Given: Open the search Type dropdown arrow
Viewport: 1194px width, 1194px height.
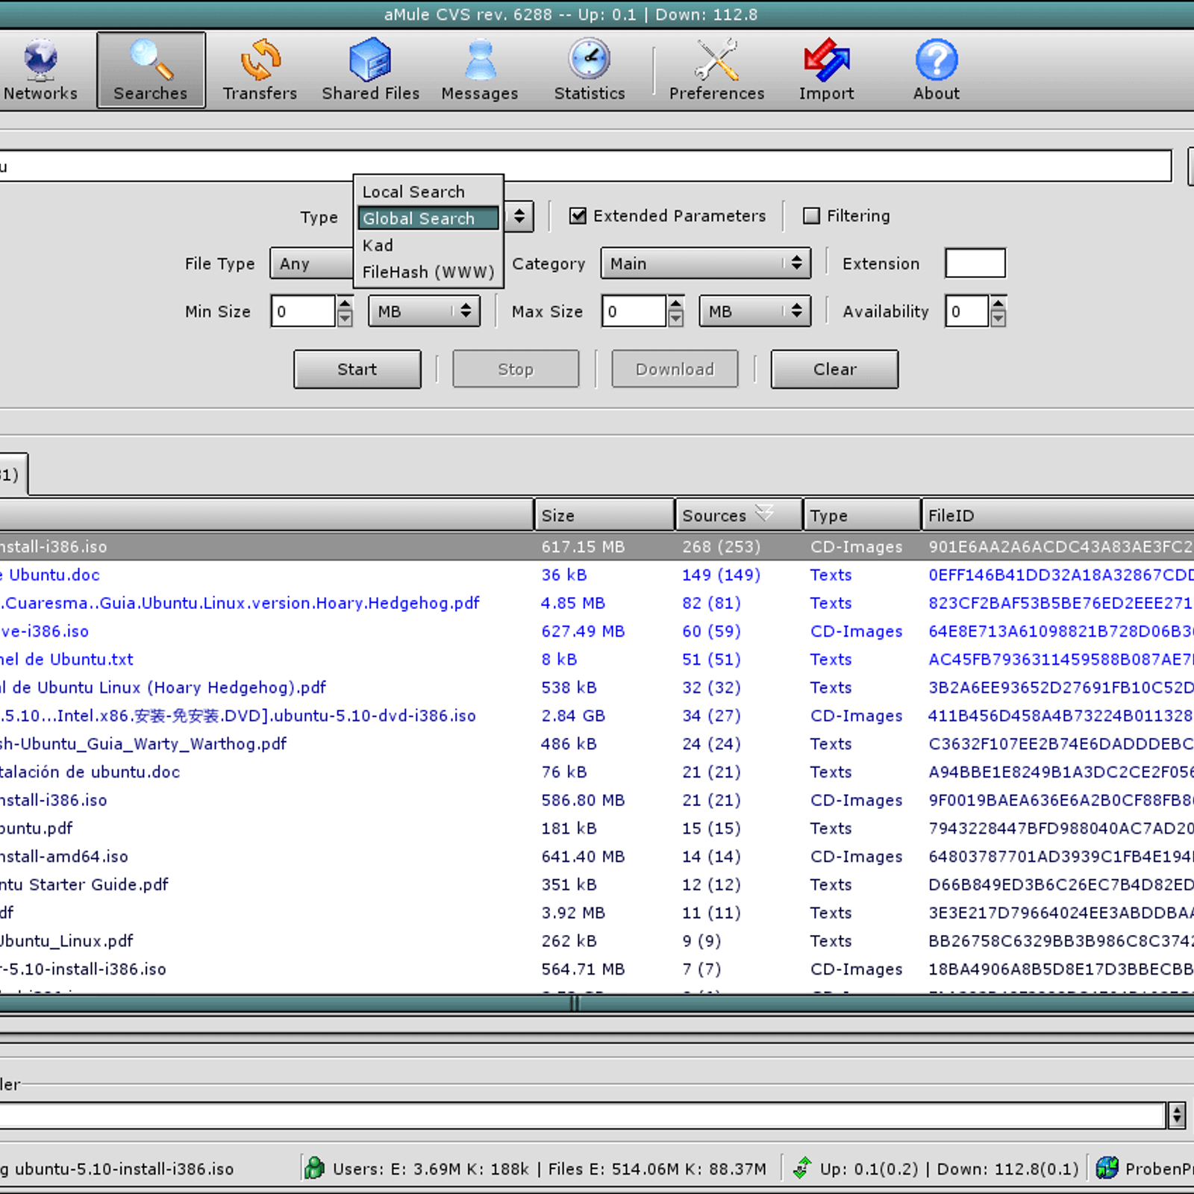Looking at the screenshot, I should coord(519,217).
